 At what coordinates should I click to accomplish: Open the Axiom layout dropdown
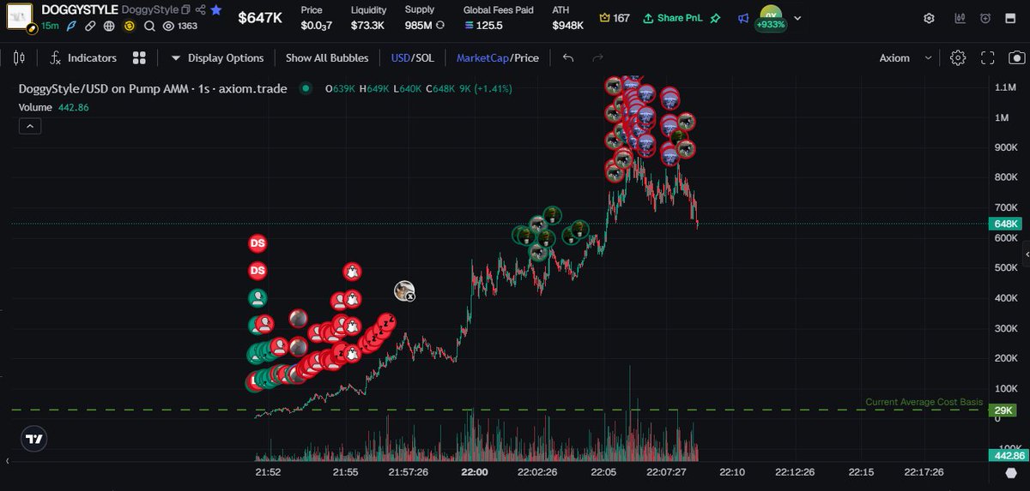click(905, 57)
